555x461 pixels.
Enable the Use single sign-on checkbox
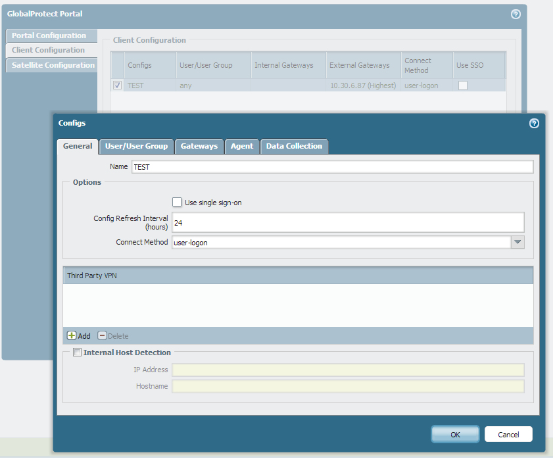pos(177,203)
